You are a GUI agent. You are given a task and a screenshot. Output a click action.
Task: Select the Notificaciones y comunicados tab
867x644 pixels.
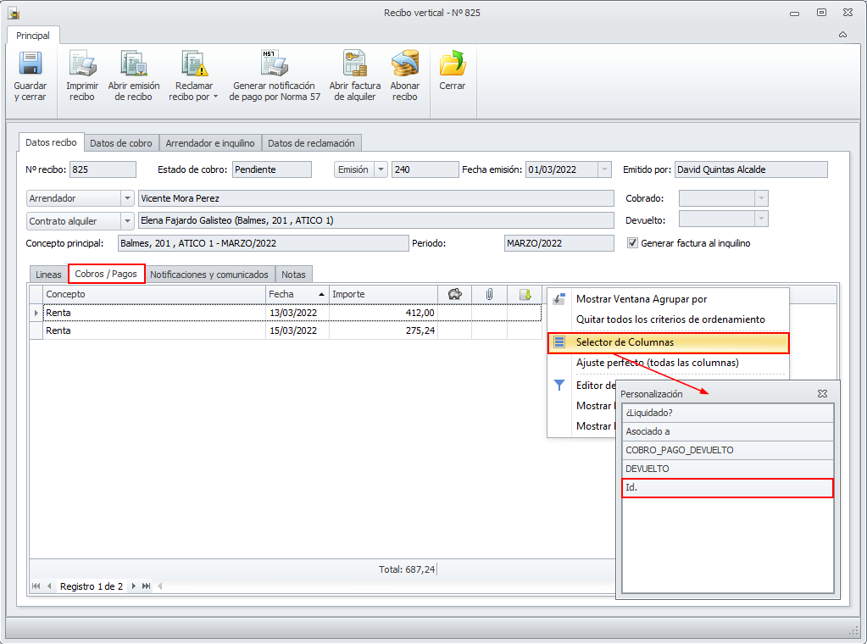tap(209, 275)
